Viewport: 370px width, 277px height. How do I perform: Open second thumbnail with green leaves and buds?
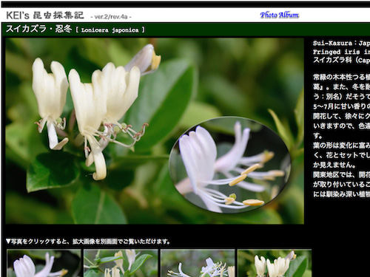pyautogui.click(x=121, y=263)
